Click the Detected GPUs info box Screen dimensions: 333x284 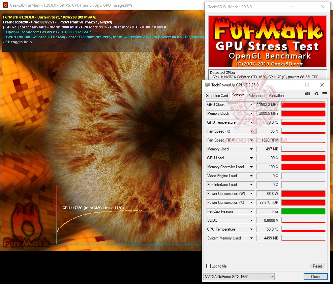coord(267,75)
